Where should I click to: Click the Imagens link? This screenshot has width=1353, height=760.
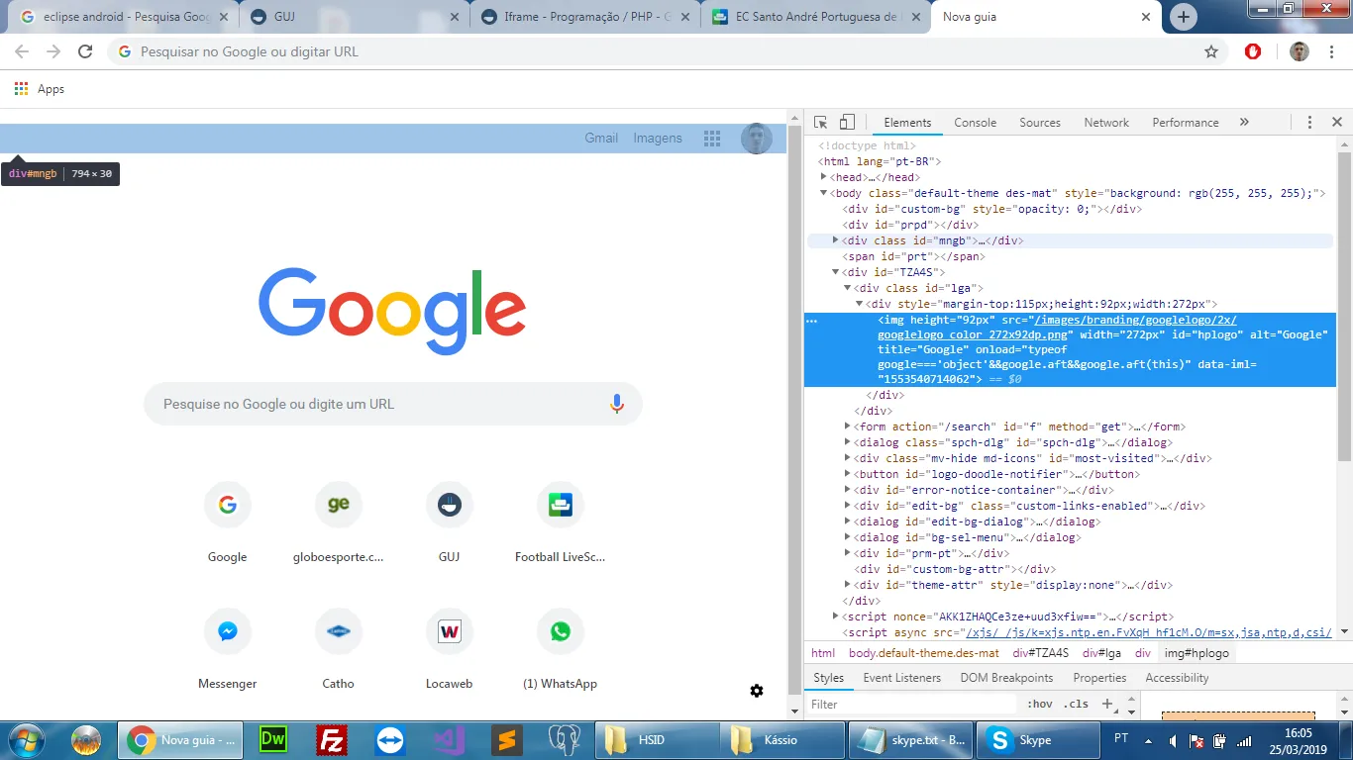coord(658,139)
